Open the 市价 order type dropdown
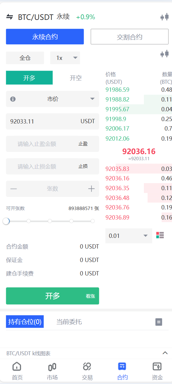Viewport: 172px width, 384px height. pos(53,99)
